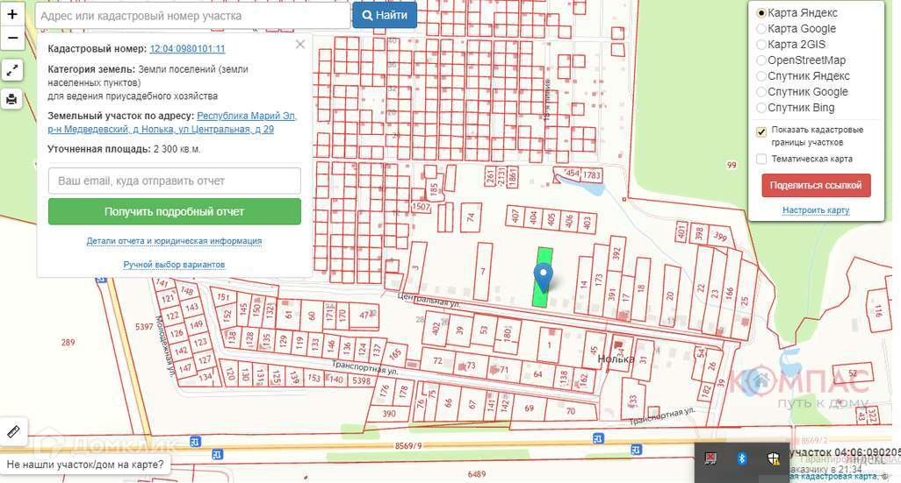Click road label 8569/9

[408, 445]
